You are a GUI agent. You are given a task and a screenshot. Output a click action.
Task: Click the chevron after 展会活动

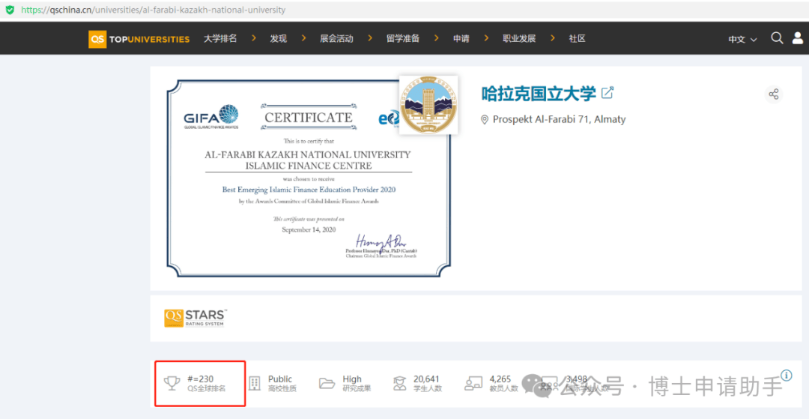tap(370, 38)
